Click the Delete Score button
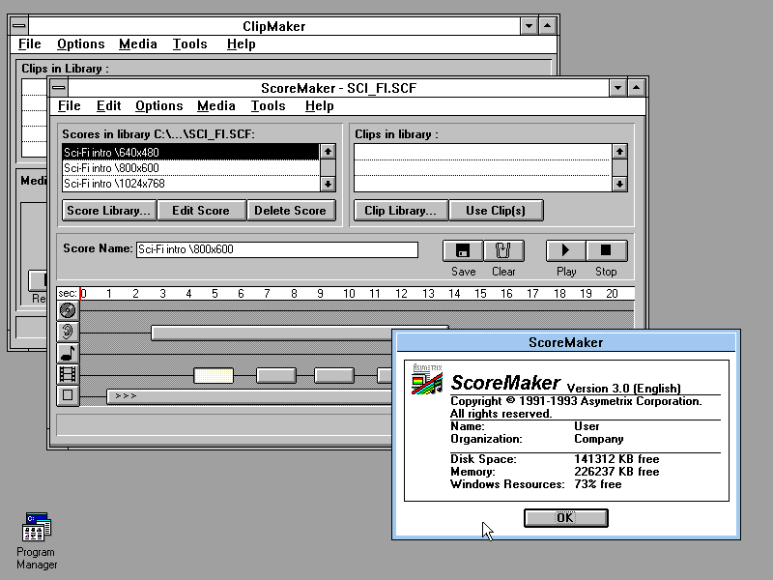 pos(291,211)
